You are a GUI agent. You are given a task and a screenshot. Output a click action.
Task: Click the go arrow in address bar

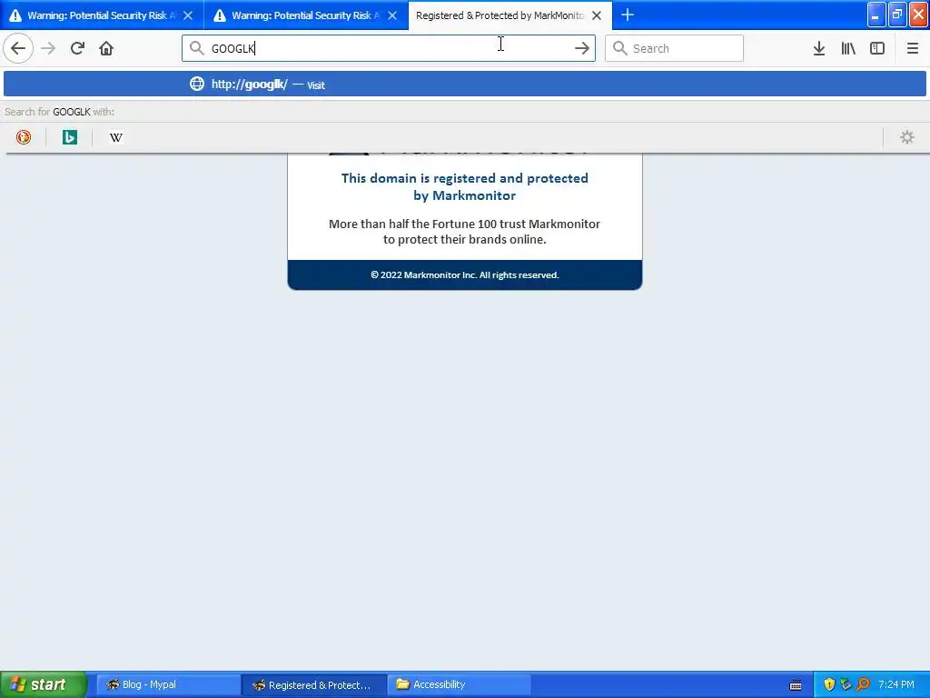point(582,48)
